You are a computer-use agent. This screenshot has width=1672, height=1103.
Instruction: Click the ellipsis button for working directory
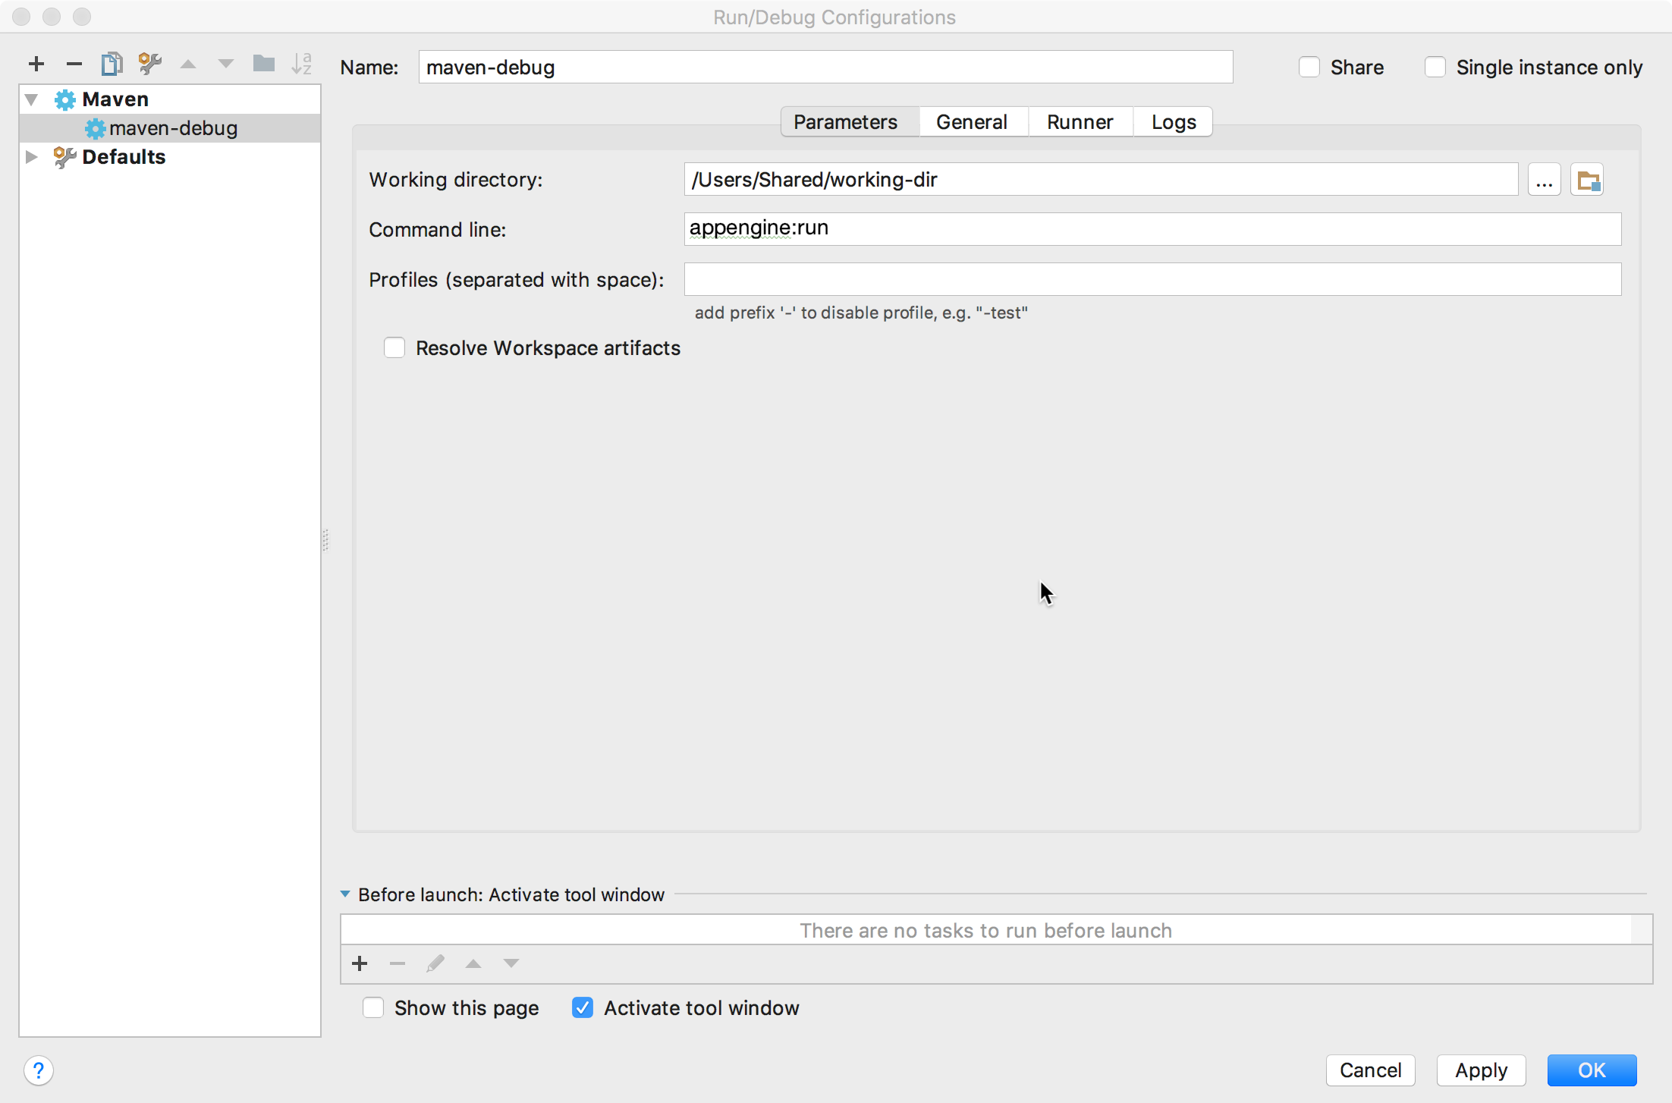(1544, 180)
